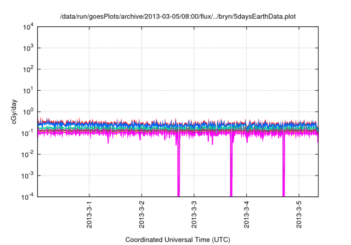
Task: Select the 10^1 y-axis label
Action: point(28,91)
